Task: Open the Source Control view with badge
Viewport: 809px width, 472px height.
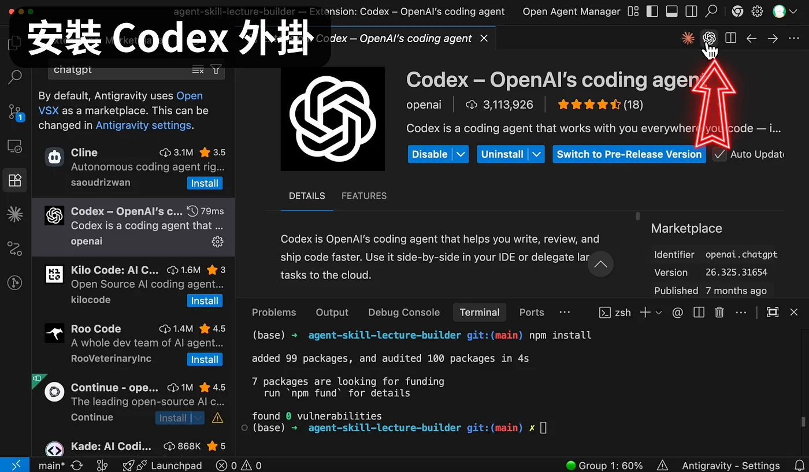Action: [x=15, y=112]
